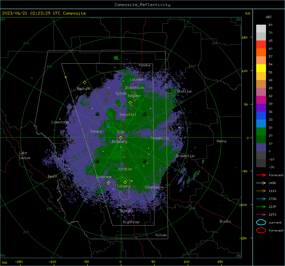
Task: Click the Lake Louise map label
Action: point(24,155)
